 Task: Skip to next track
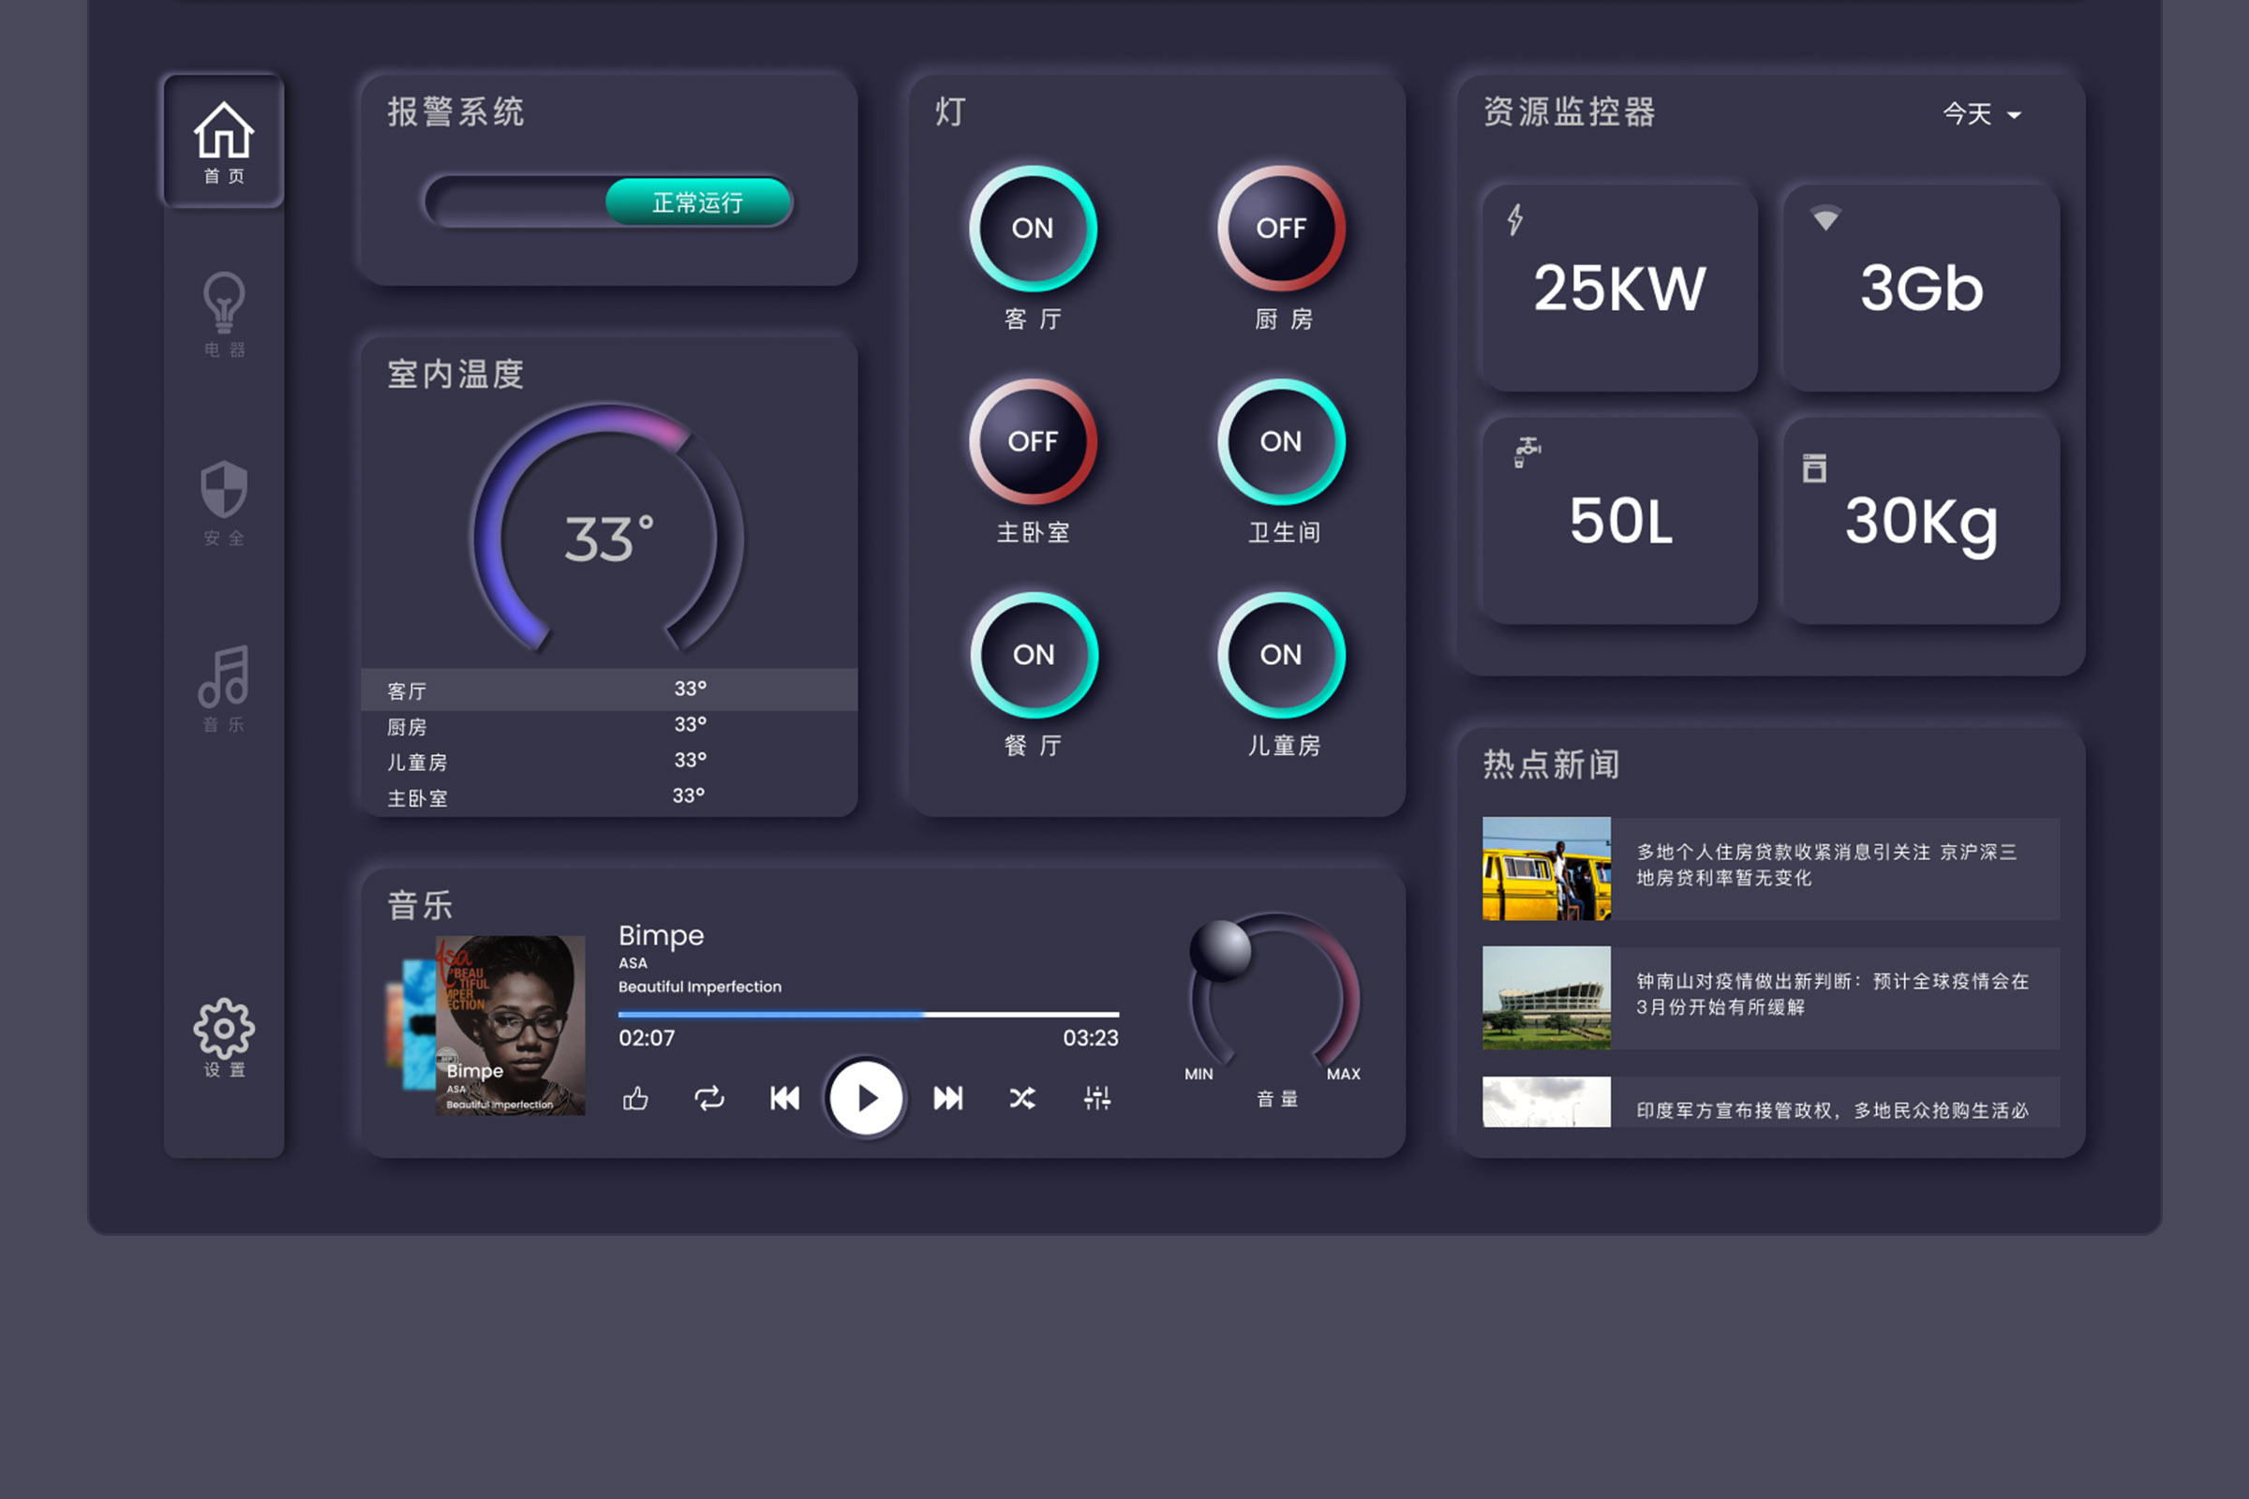pyautogui.click(x=947, y=1098)
